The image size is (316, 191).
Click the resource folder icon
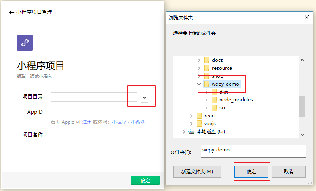point(206,68)
